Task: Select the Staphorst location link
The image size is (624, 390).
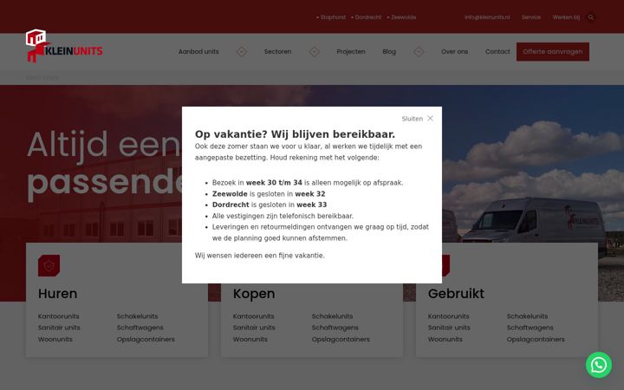Action: point(331,17)
